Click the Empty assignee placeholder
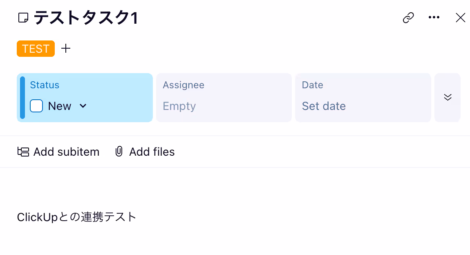The image size is (470, 255). pos(179,106)
